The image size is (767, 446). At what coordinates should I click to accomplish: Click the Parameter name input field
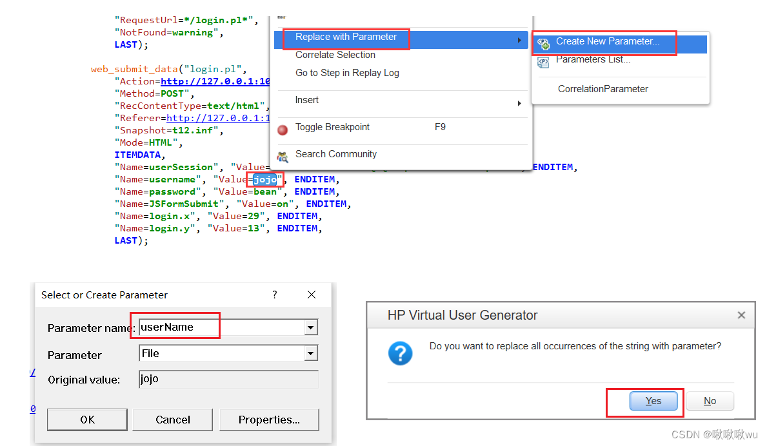[222, 327]
